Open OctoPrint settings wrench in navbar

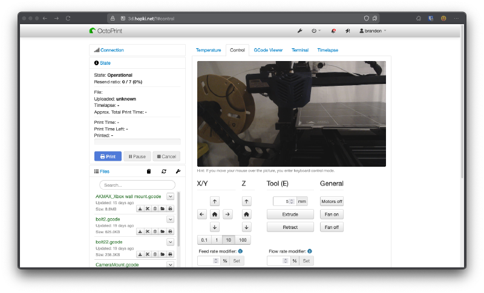(x=299, y=31)
